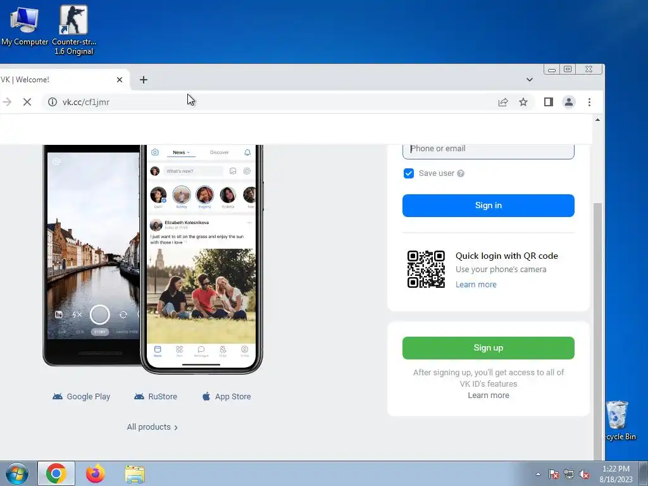Open network status tray icon
Screen dimensions: 648x486
(569, 474)
